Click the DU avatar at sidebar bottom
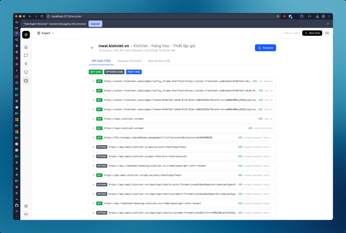 coord(26,214)
